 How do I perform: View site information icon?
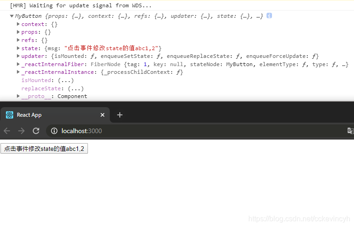pyautogui.click(x=54, y=131)
